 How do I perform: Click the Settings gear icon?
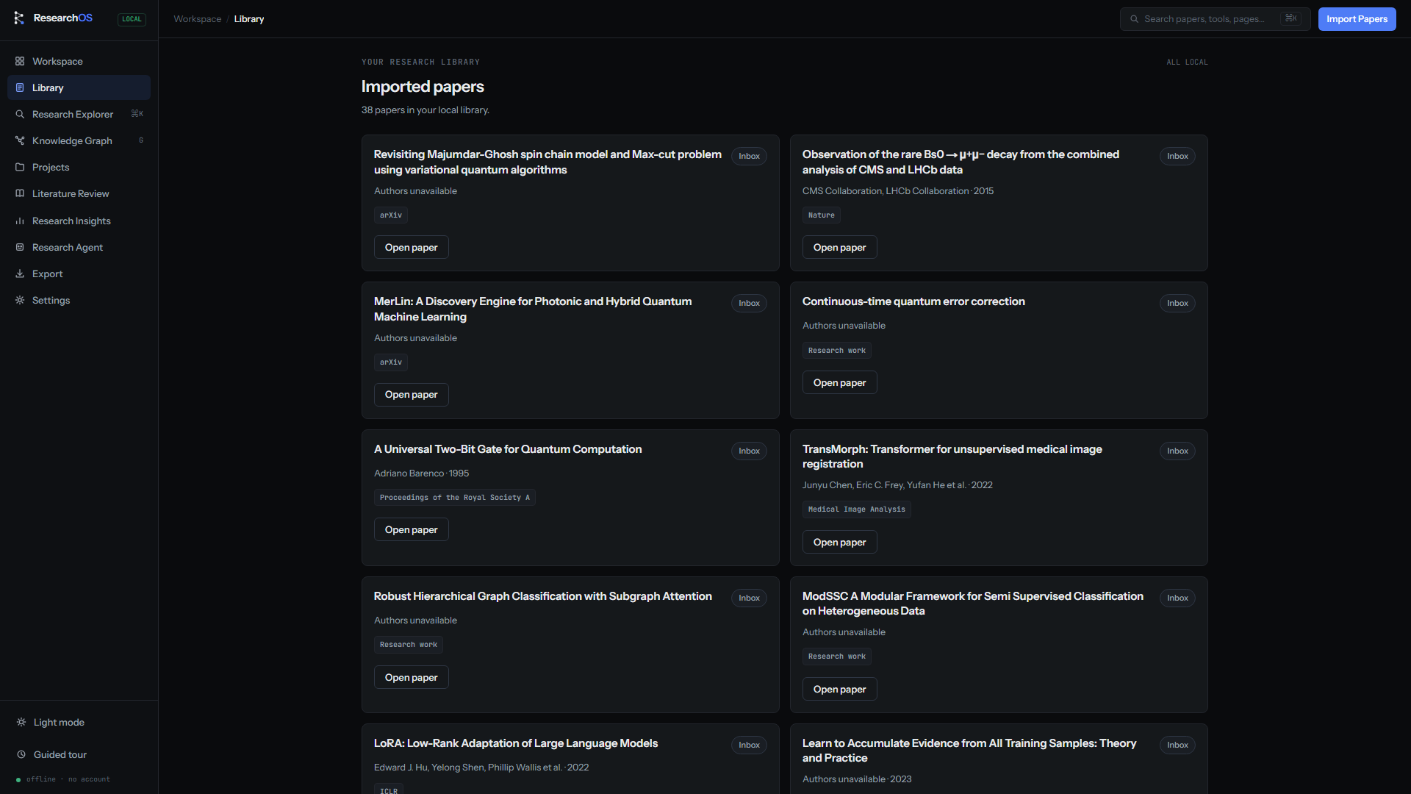tap(20, 300)
